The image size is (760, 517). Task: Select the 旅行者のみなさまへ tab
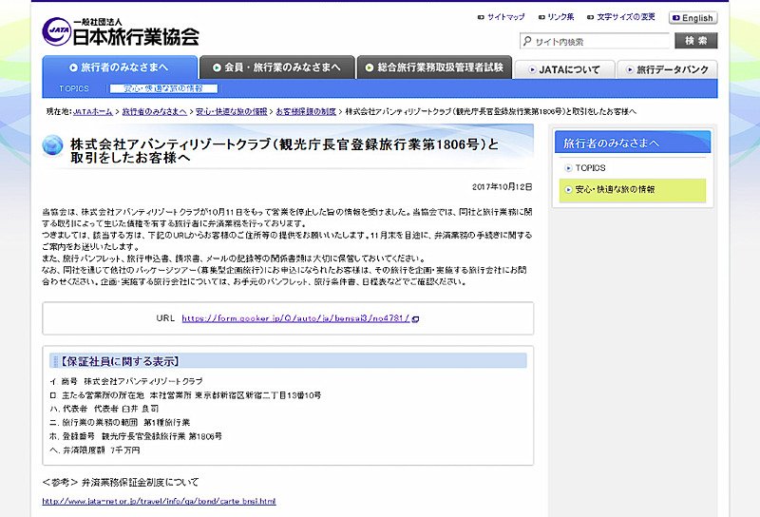click(x=120, y=67)
